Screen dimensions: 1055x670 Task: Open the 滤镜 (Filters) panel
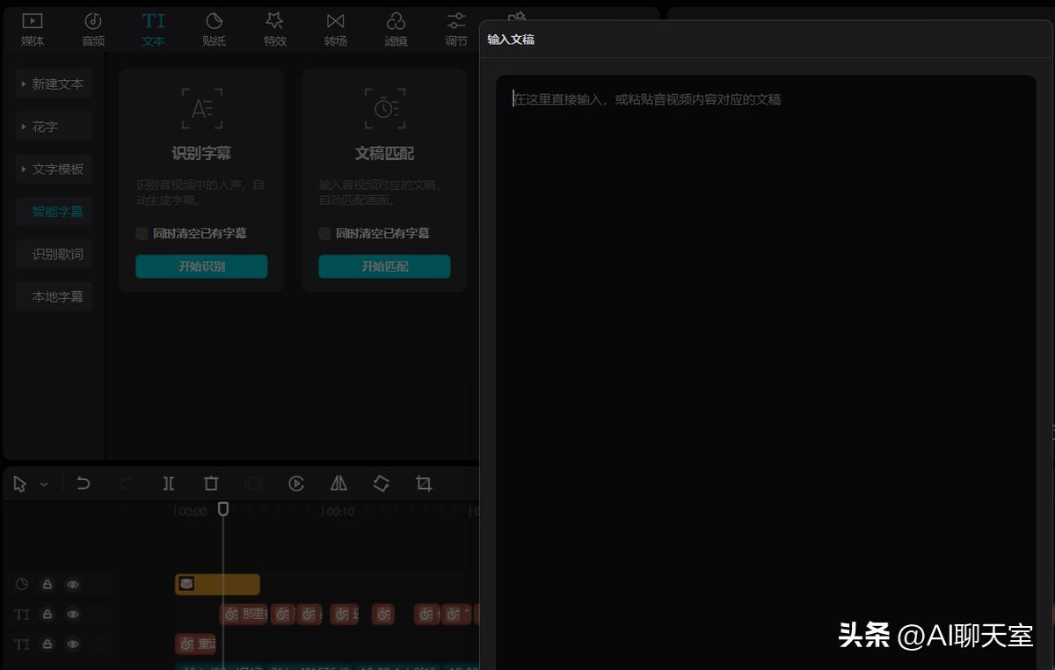396,29
